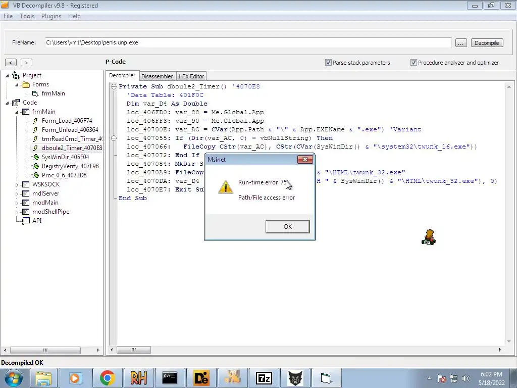Image resolution: width=517 pixels, height=388 pixels.
Task: Select the WSKSOCK module icon
Action: click(x=26, y=184)
